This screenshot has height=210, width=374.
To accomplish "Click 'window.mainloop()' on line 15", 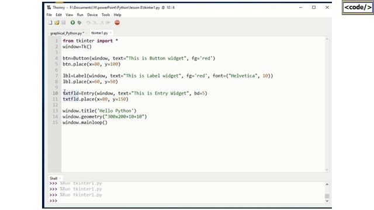I will [x=85, y=123].
